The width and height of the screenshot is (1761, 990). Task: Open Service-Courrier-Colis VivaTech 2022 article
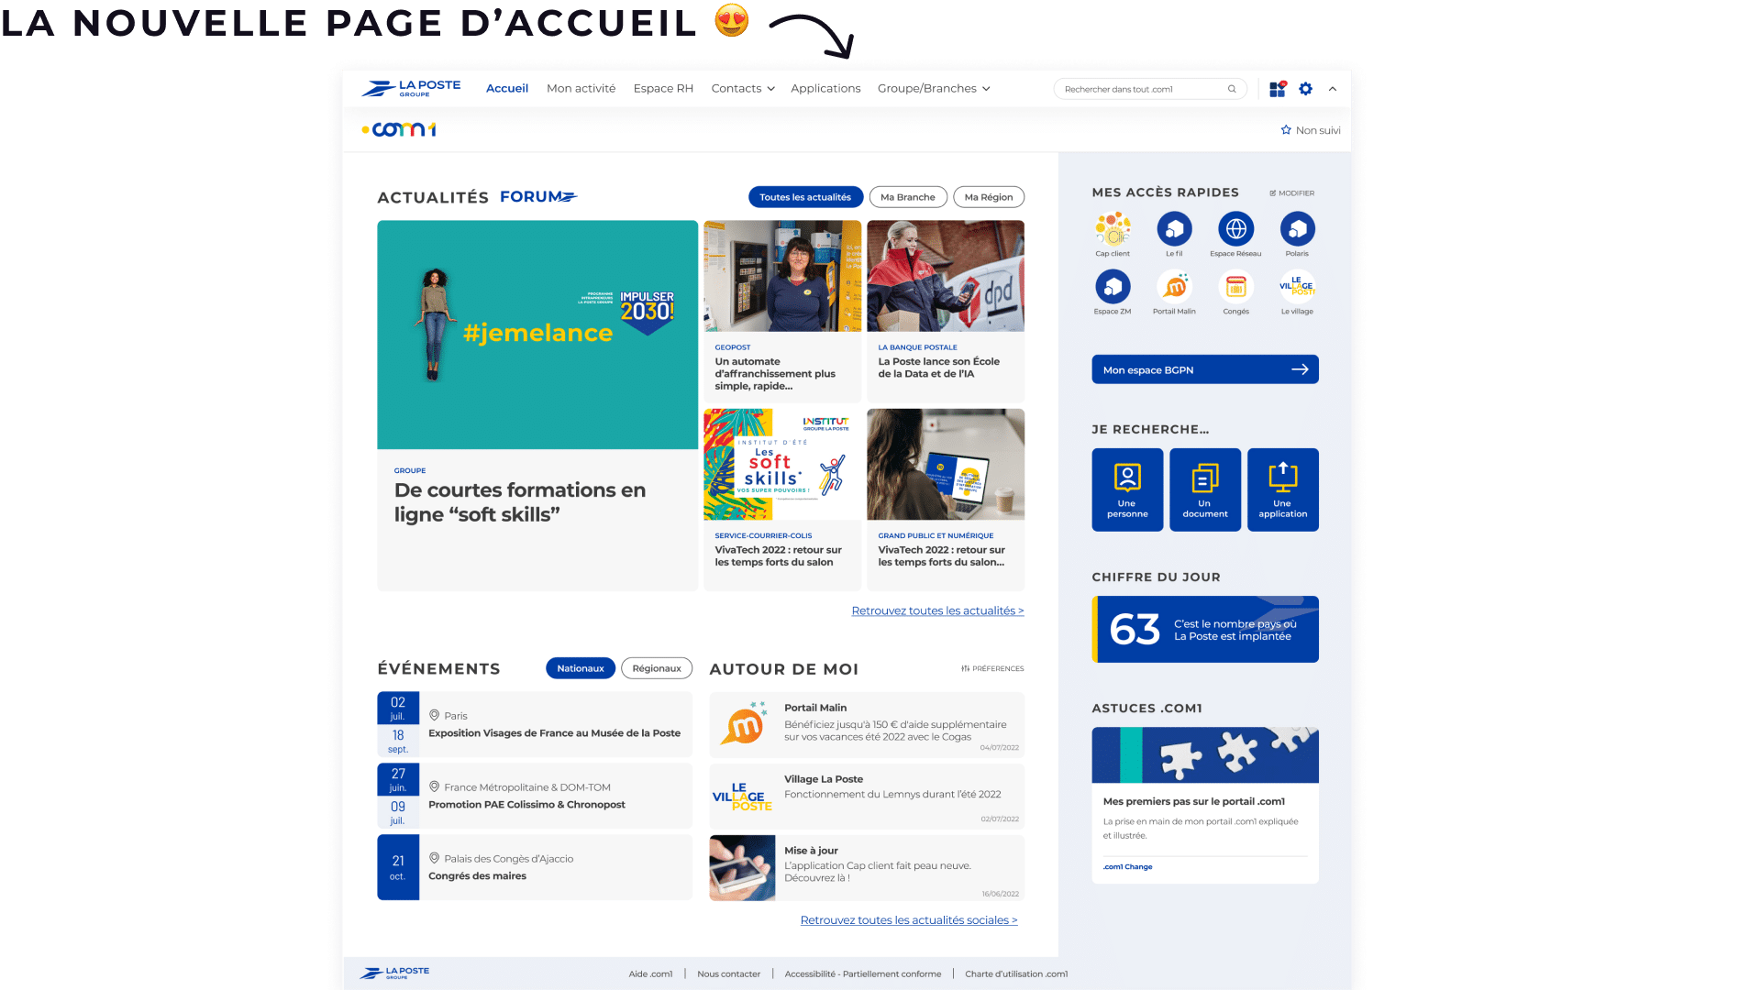[x=782, y=500]
